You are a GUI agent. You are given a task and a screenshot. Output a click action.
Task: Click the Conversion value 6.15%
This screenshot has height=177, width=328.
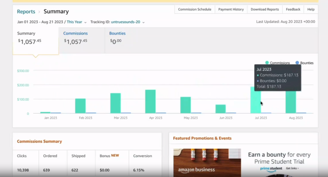click(x=139, y=170)
